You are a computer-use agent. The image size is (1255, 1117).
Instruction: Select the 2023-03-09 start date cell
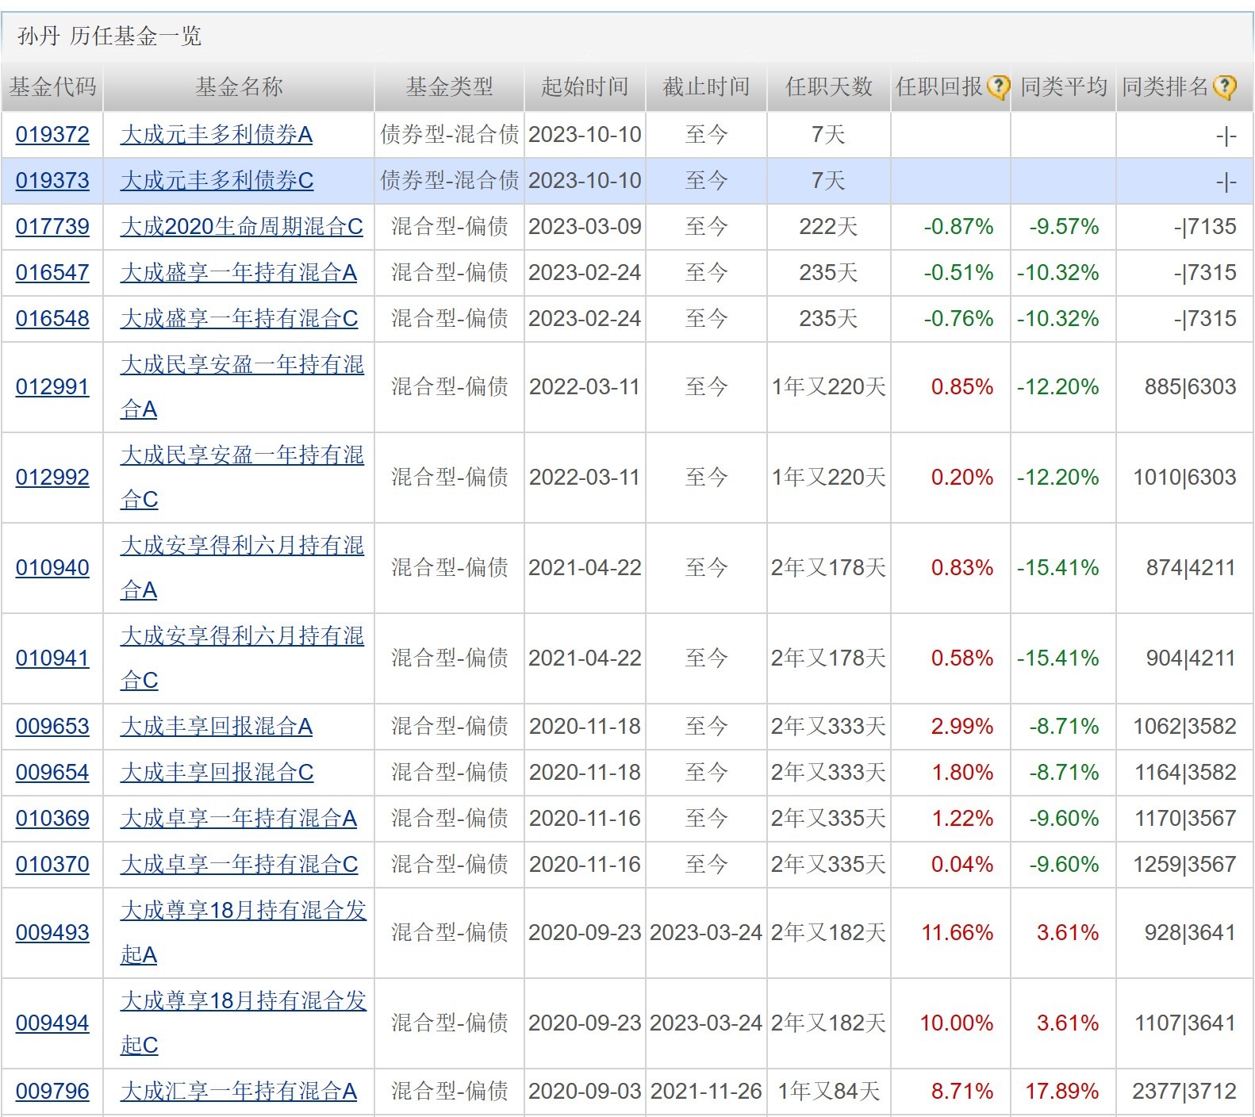(585, 227)
